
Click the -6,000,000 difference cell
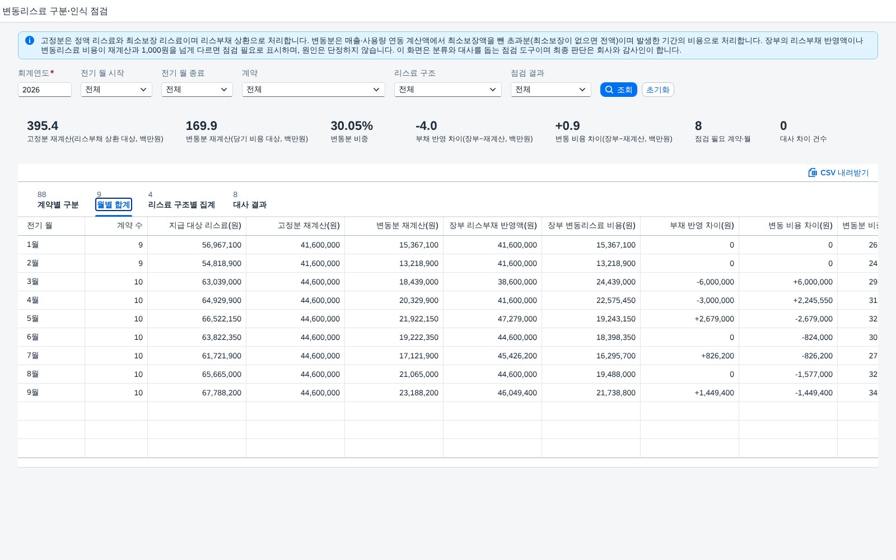click(690, 282)
